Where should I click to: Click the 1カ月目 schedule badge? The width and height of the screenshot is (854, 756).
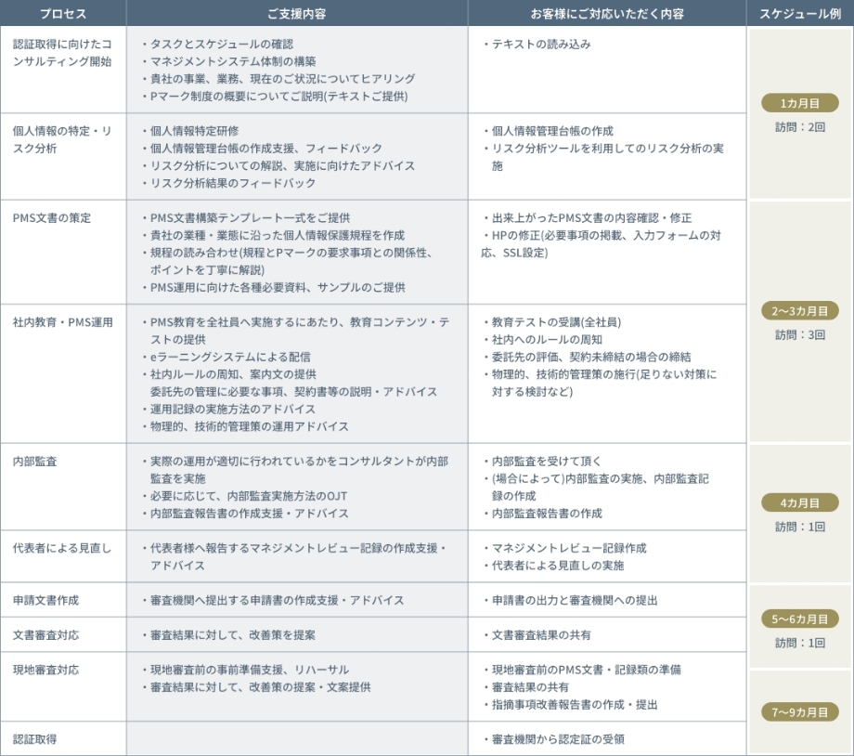pos(800,103)
